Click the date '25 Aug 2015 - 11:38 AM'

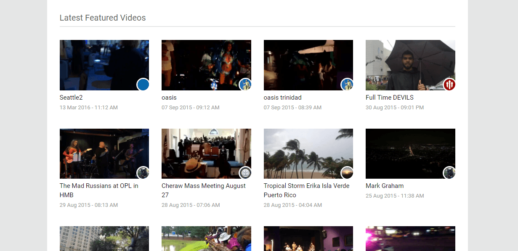point(395,196)
